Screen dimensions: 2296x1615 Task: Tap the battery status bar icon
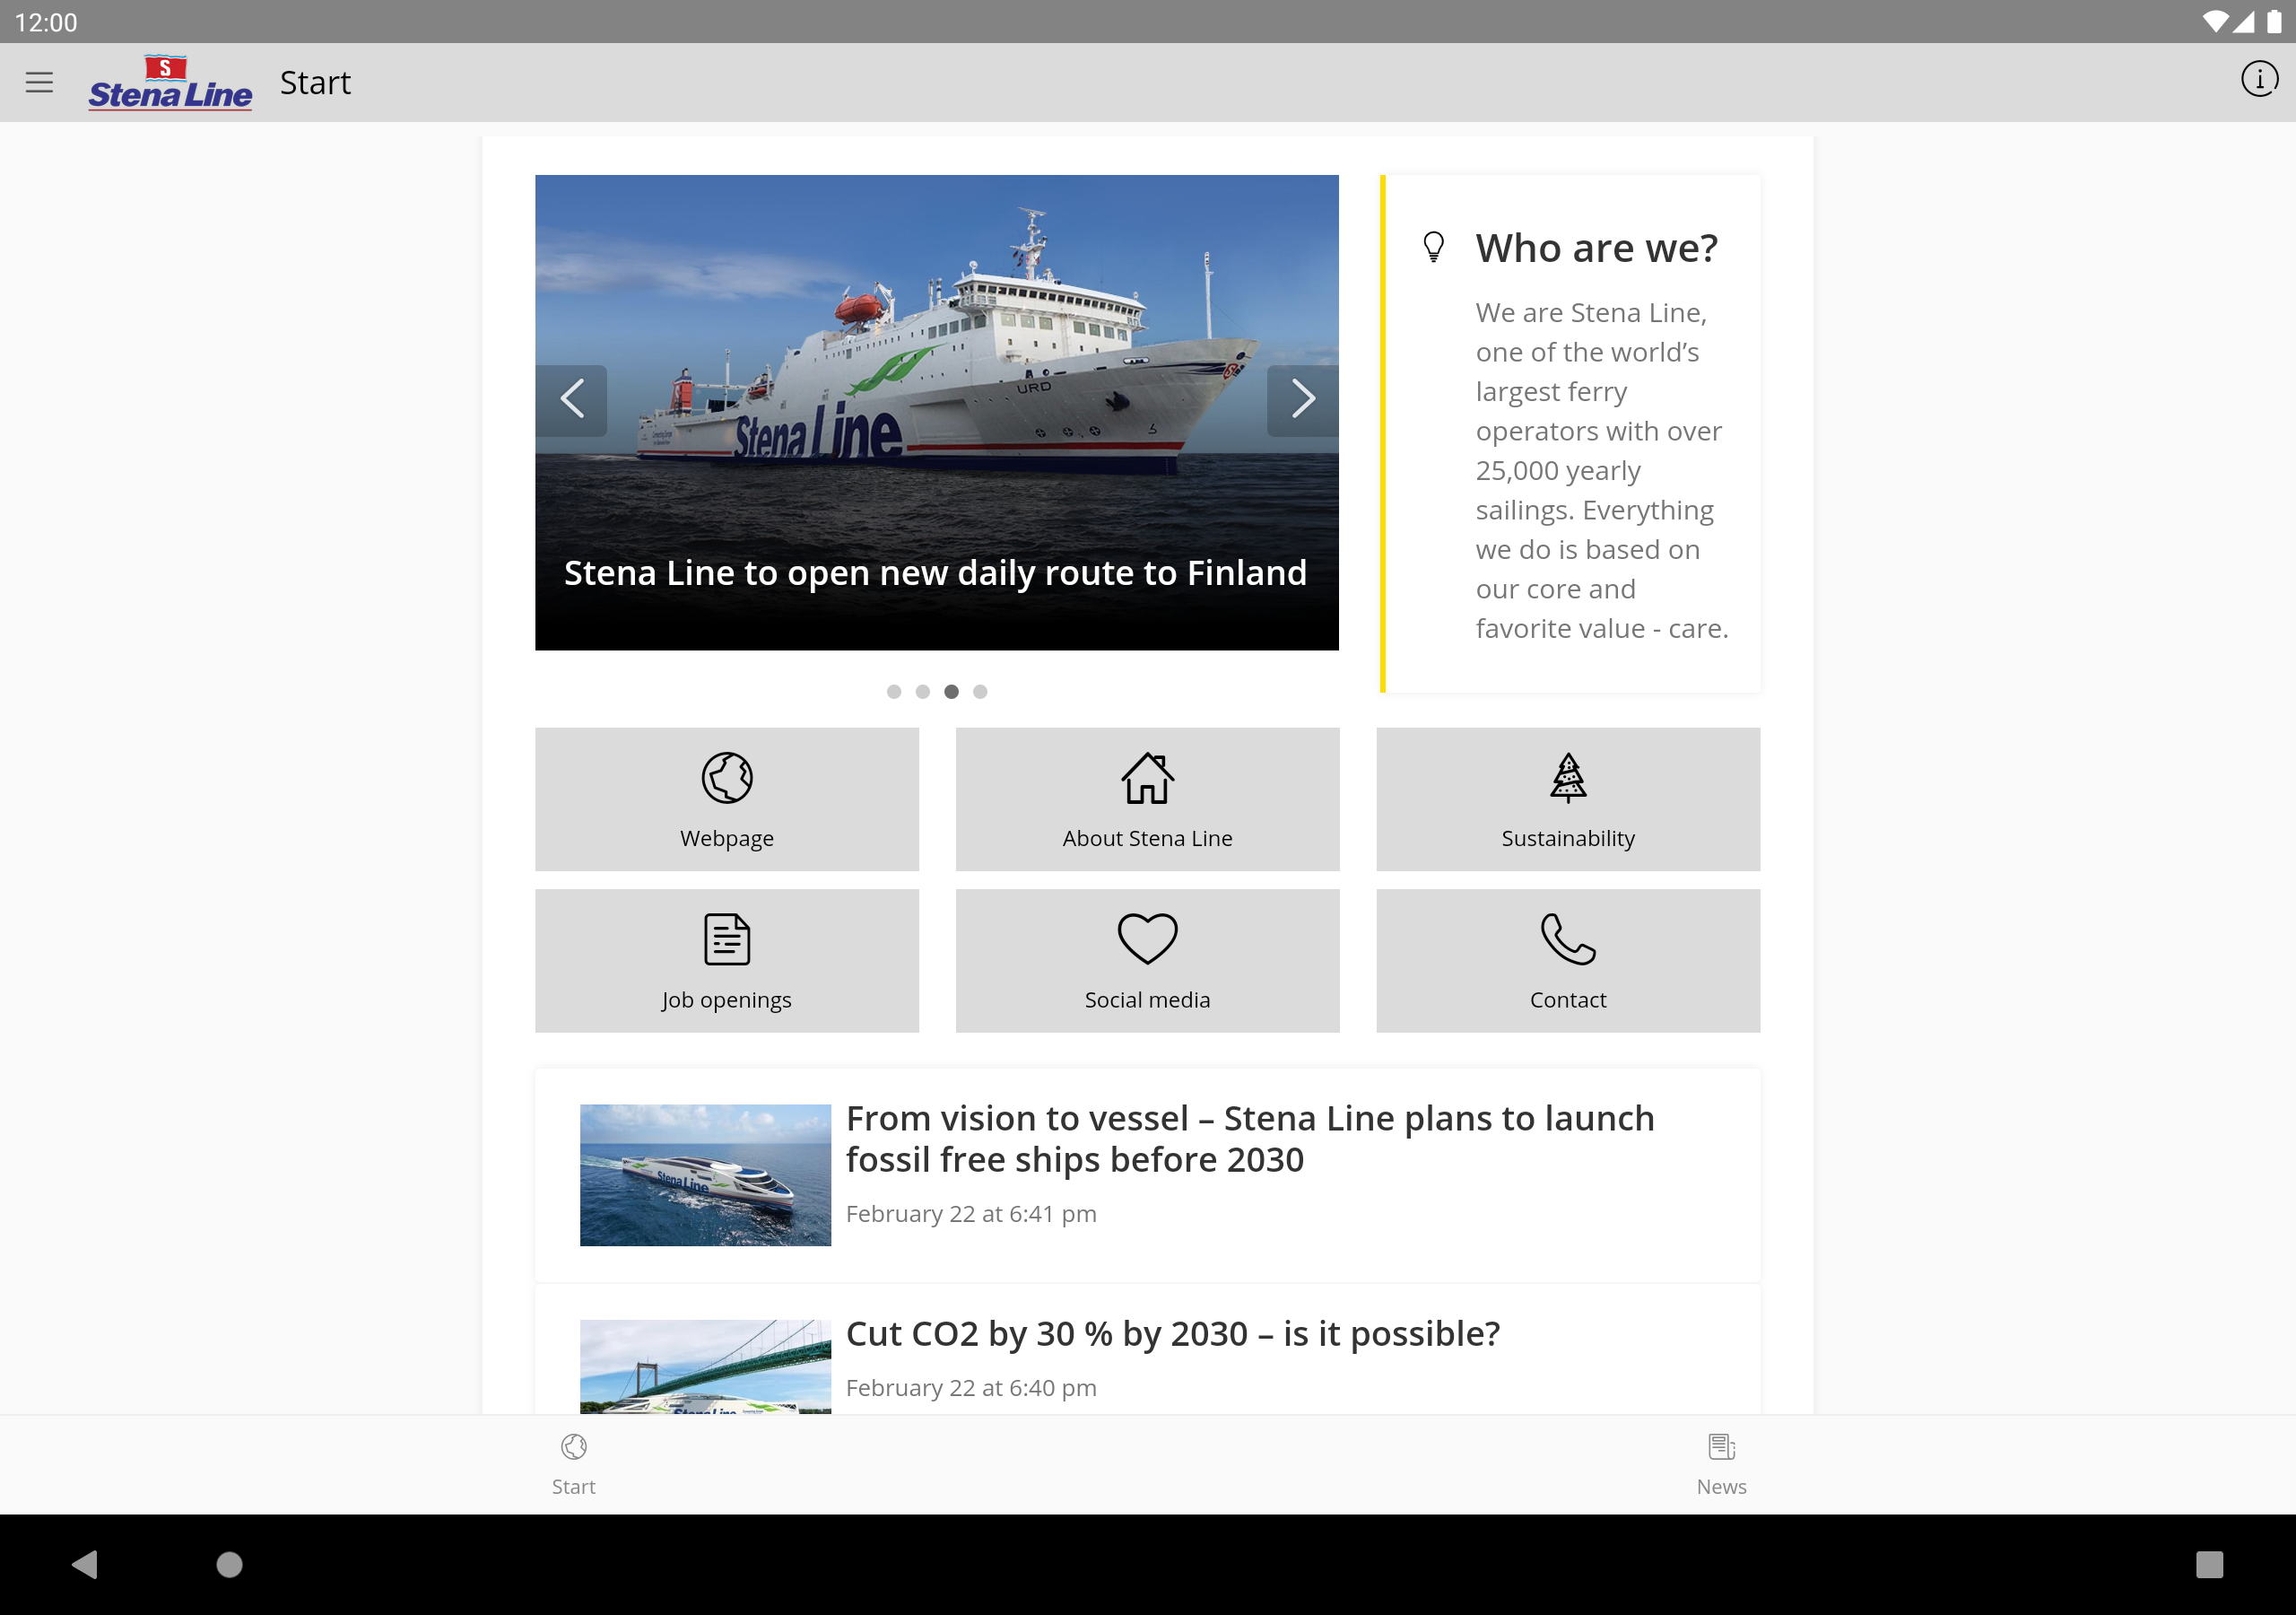(2274, 21)
